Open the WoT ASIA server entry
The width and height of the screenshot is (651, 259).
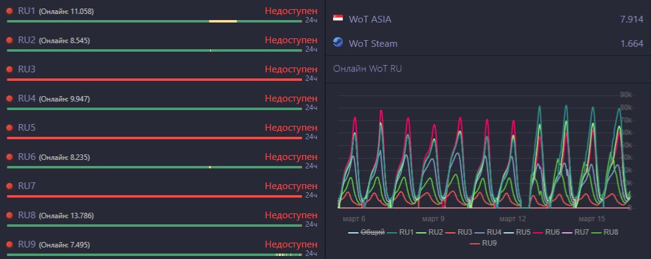tap(488, 19)
